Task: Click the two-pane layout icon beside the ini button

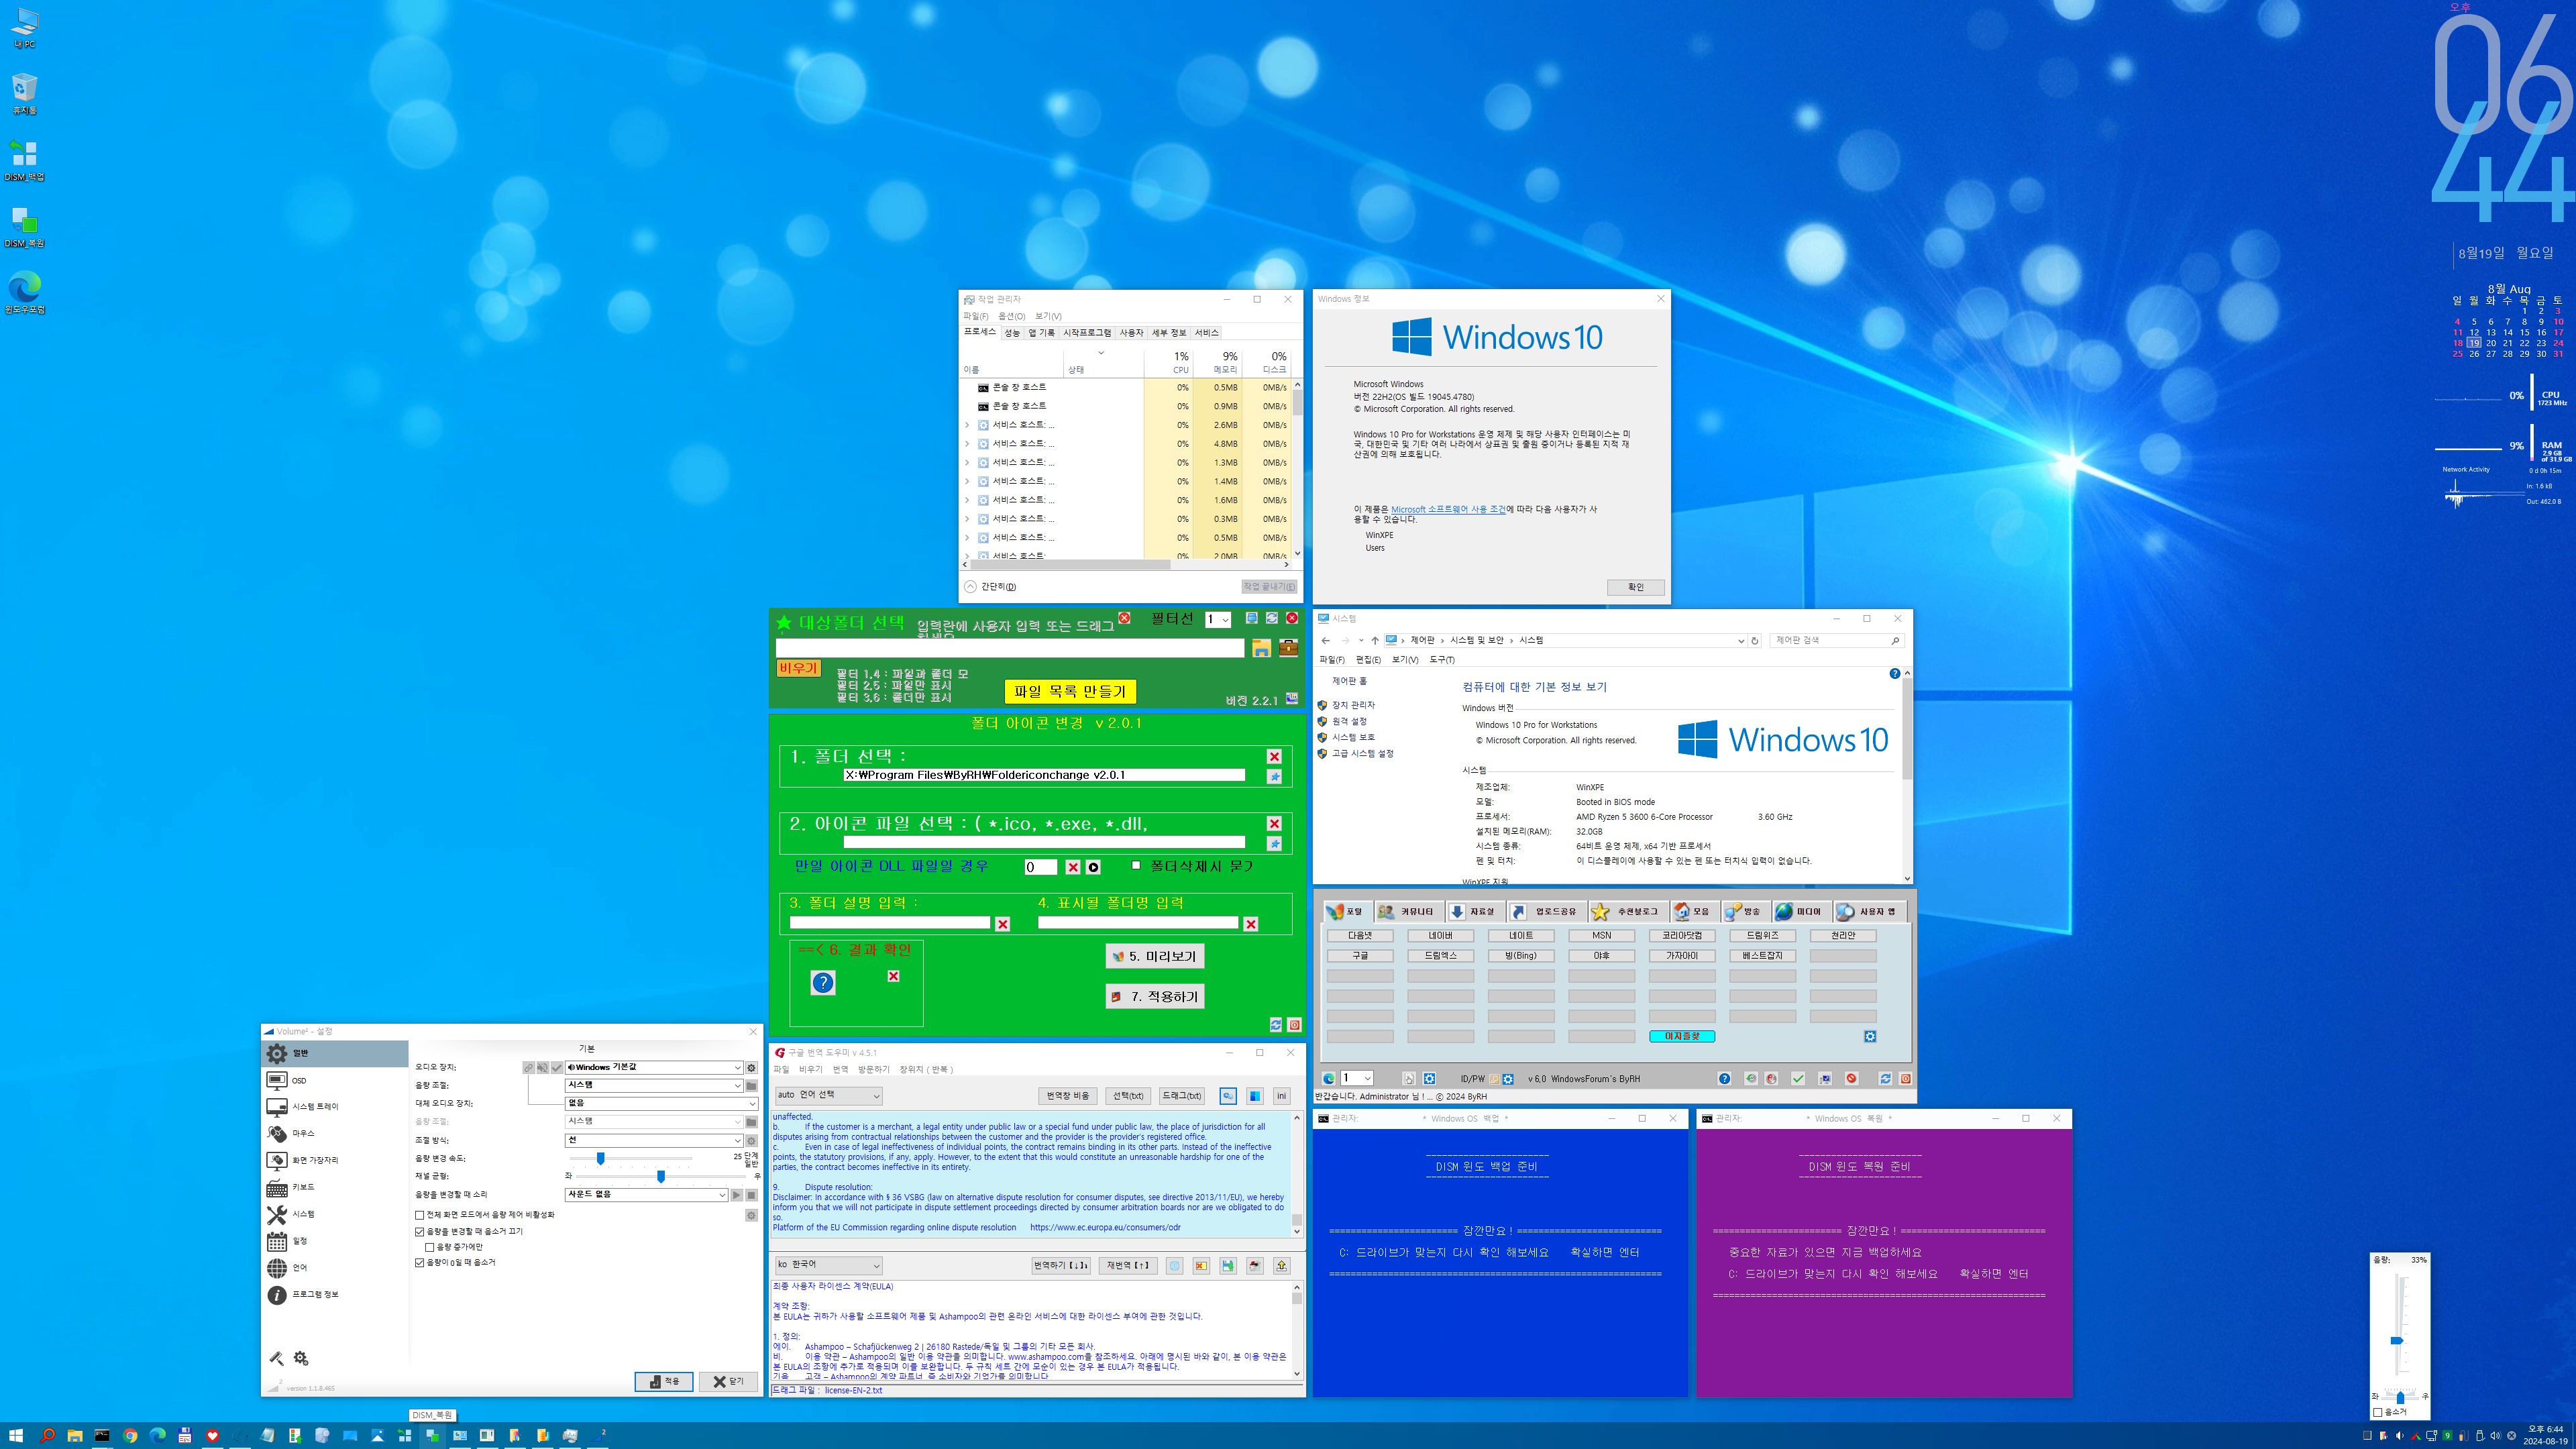Action: click(1255, 1095)
